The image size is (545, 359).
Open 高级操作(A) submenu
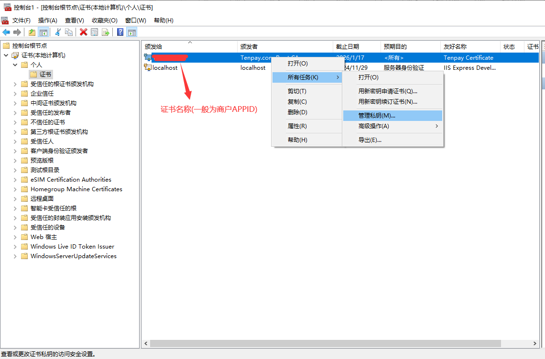(392, 126)
